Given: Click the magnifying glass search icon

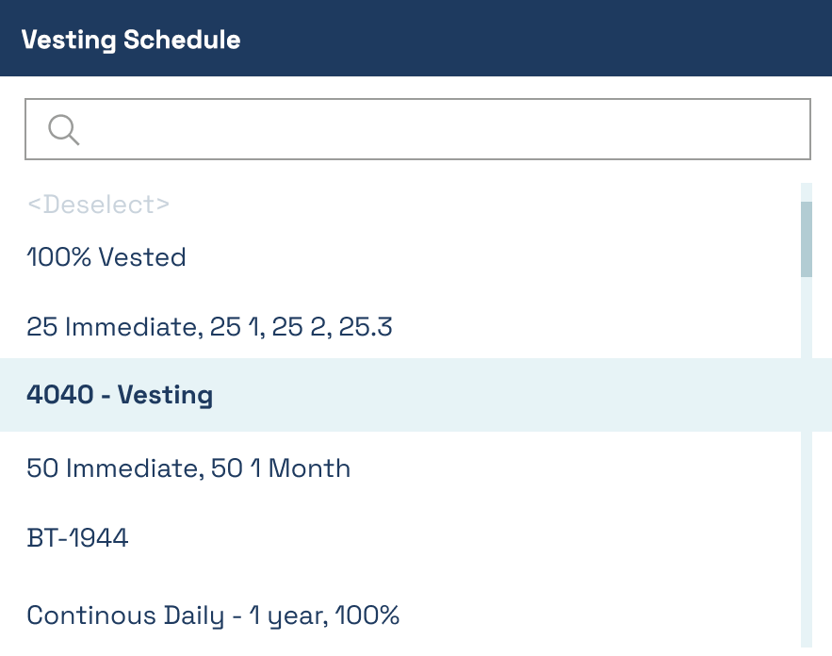Looking at the screenshot, I should [64, 129].
